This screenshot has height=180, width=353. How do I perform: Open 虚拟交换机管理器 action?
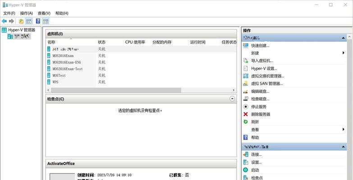coord(268,76)
